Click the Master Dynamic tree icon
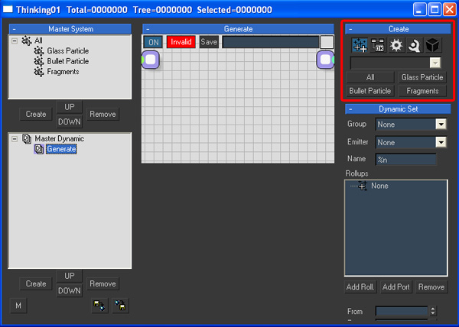The width and height of the screenshot is (459, 327). pos(27,139)
